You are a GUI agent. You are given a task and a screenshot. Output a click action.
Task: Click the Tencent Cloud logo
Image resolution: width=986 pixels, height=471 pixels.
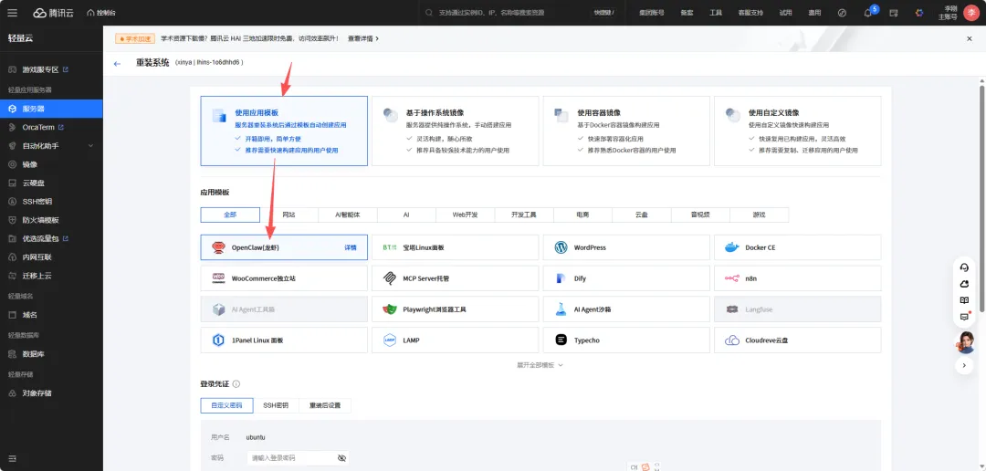point(54,13)
